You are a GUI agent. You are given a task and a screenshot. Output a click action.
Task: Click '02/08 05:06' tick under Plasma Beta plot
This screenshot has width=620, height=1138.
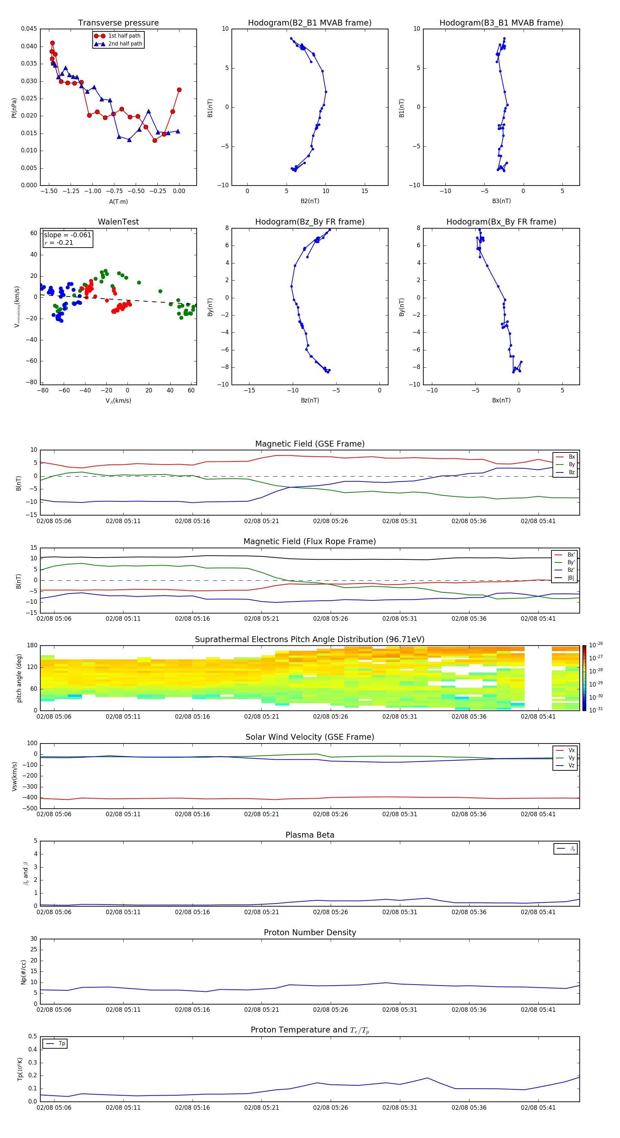click(54, 912)
